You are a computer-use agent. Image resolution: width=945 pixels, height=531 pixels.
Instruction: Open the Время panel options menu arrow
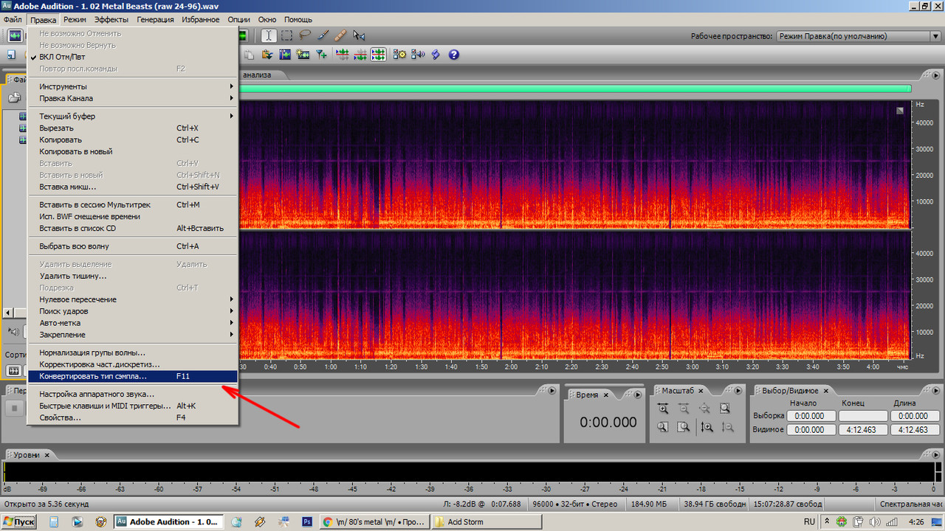638,395
